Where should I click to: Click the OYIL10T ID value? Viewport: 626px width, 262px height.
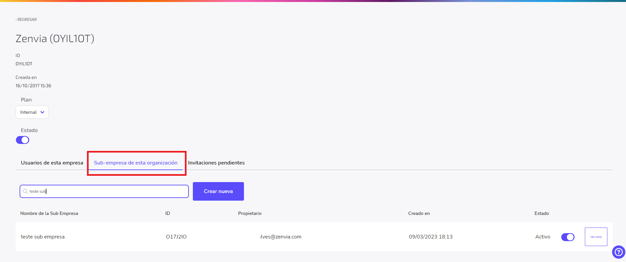click(24, 64)
